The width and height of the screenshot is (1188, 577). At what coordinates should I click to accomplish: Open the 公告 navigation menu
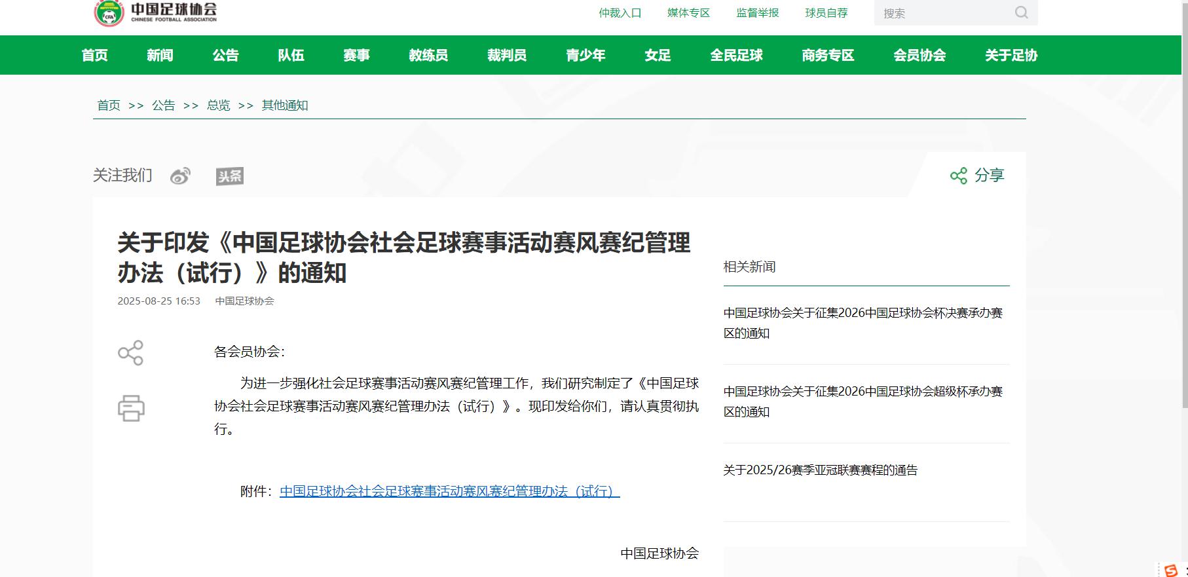coord(226,55)
